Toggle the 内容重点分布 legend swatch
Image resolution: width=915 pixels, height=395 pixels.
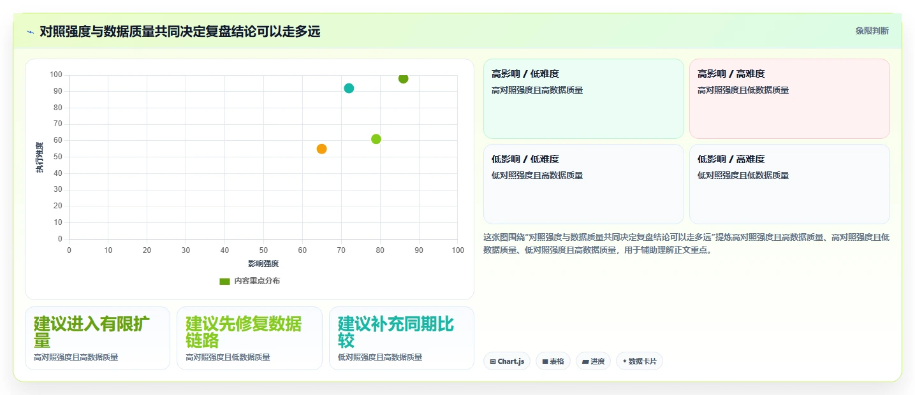coord(224,281)
